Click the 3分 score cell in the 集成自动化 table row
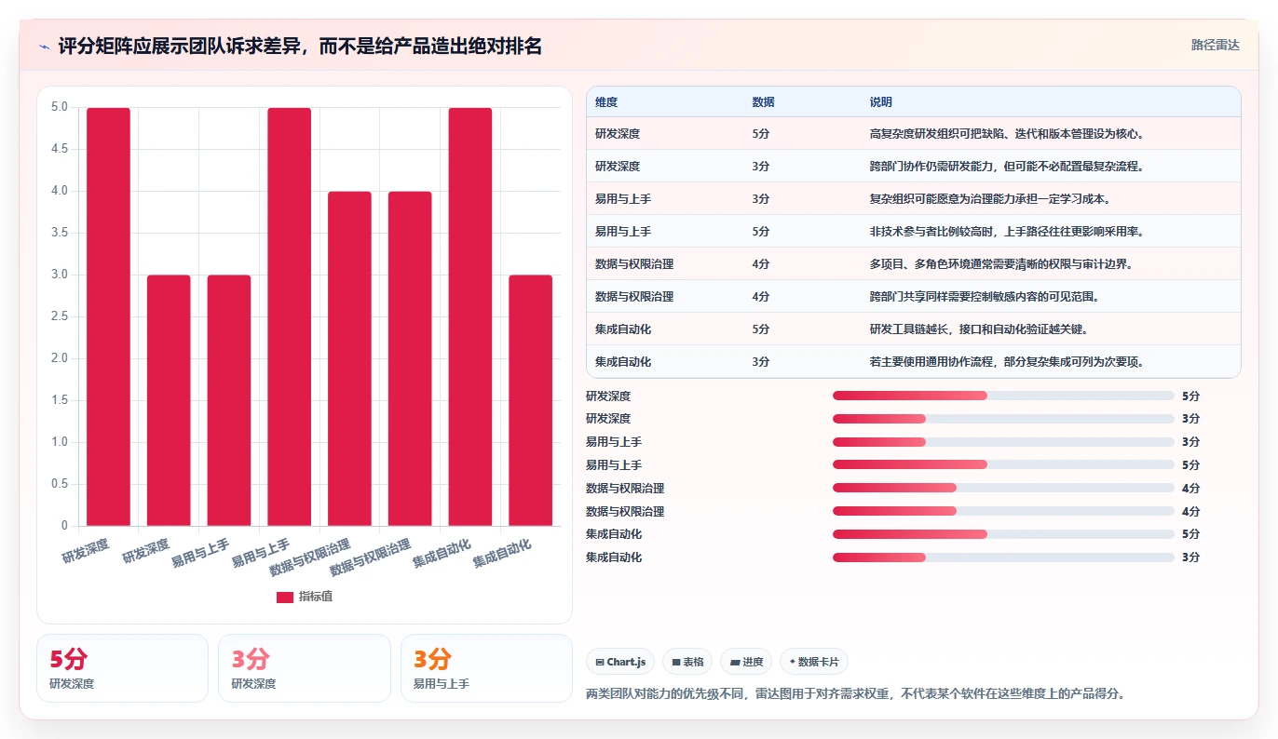1278x739 pixels. (760, 362)
